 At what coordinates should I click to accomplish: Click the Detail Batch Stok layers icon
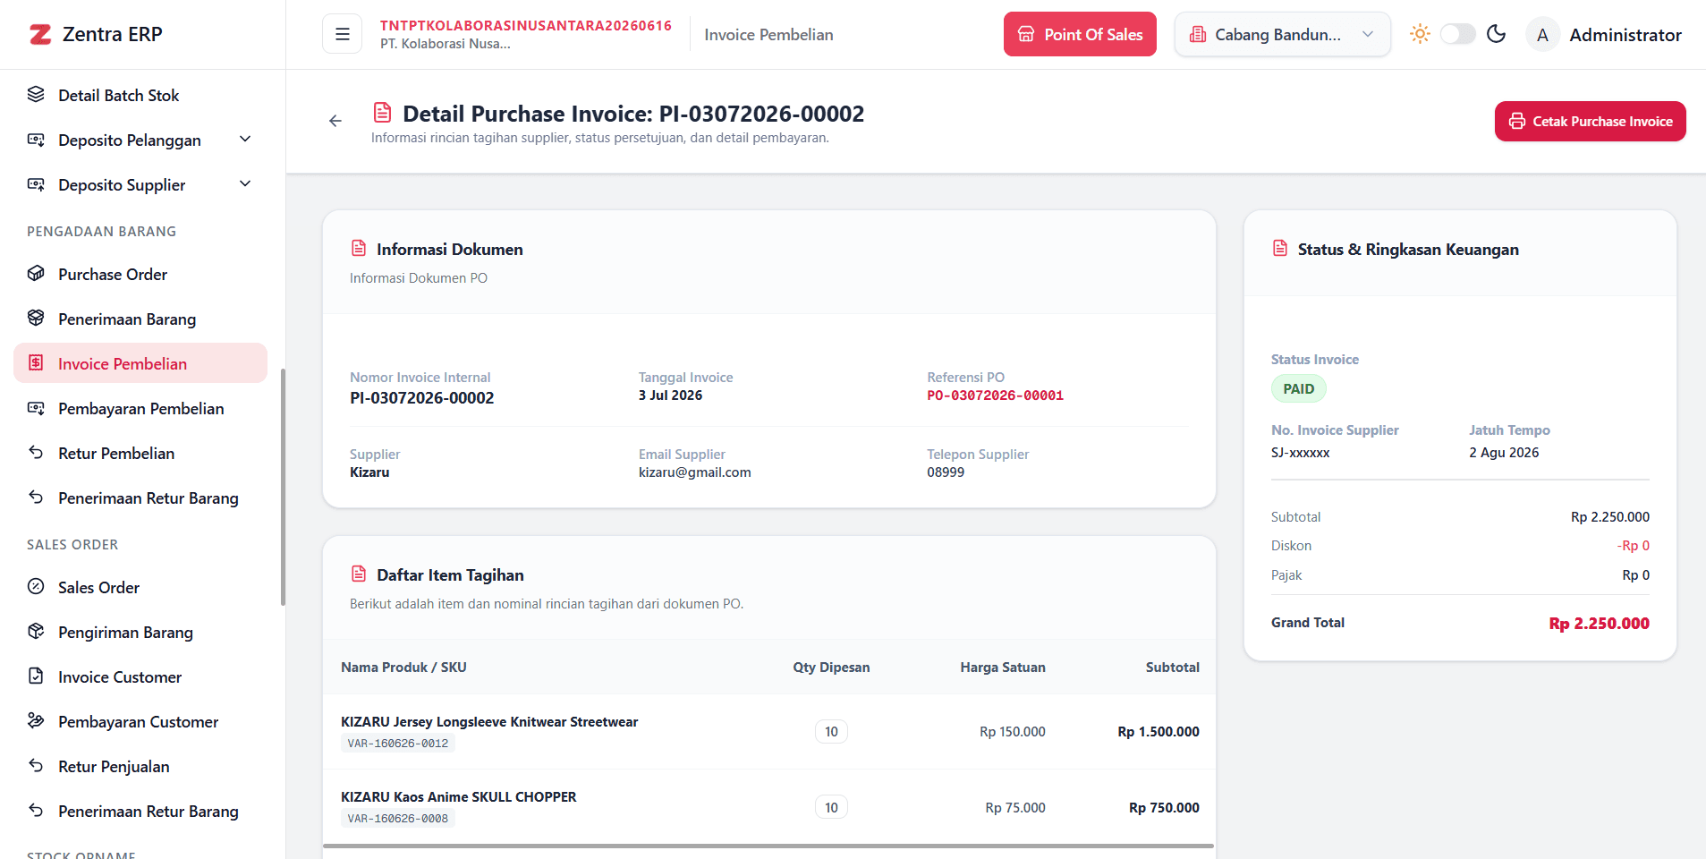pyautogui.click(x=36, y=94)
